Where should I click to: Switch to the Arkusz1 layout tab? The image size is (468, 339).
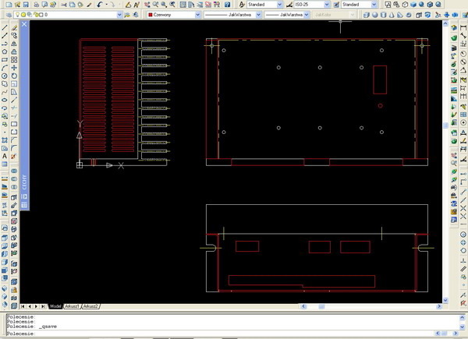[72, 306]
